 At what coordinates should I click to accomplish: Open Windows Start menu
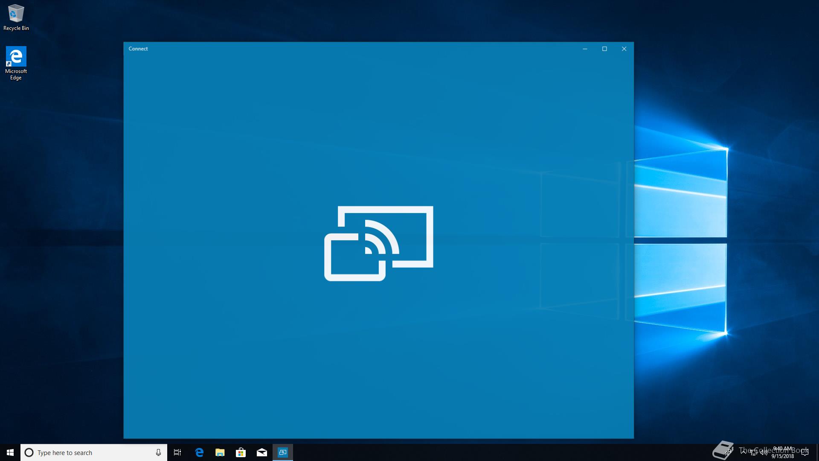(x=10, y=452)
